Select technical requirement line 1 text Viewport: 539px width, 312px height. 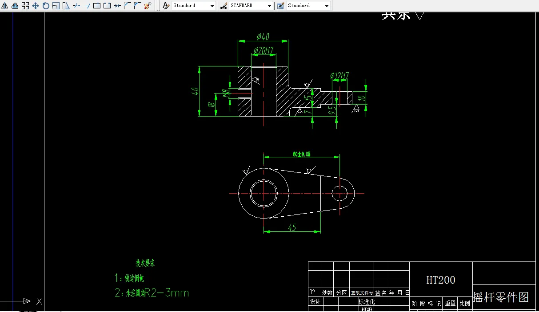[129, 278]
